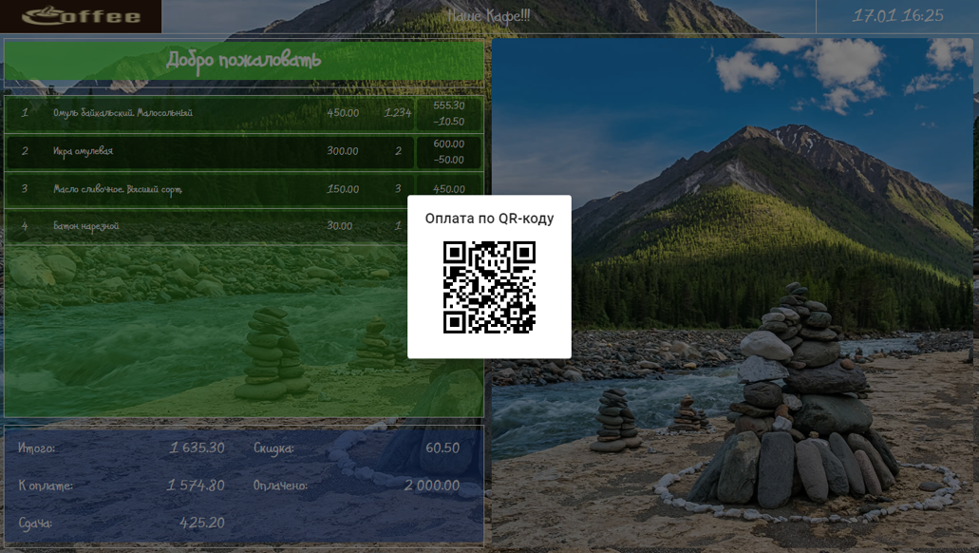
Task: Click row number 2 of Икра омулевая
Action: [x=25, y=151]
